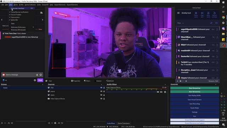Open the Profile menu
The image size is (227, 128).
click(x=21, y=5)
